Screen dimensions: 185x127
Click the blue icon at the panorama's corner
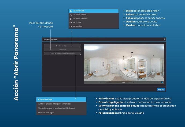click(162, 82)
